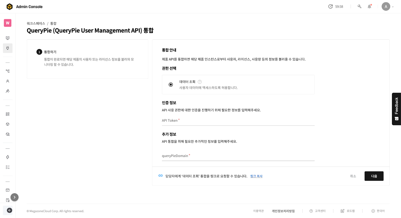Image resolution: width=401 pixels, height=218 pixels.
Task: Open the session timer refresh icon
Action: pyautogui.click(x=331, y=7)
